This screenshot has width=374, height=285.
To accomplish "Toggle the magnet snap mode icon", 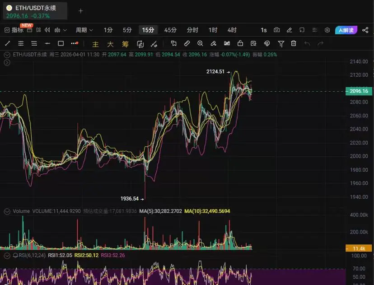I will tap(267, 43).
